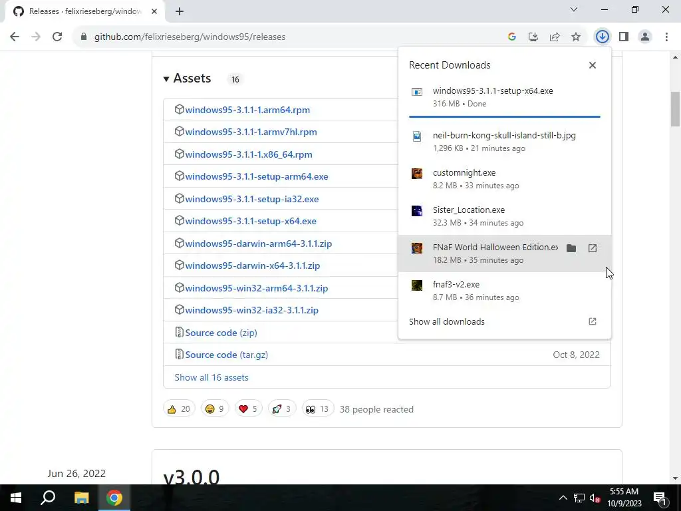Share this page via share icon
This screenshot has width=681, height=511.
click(555, 37)
